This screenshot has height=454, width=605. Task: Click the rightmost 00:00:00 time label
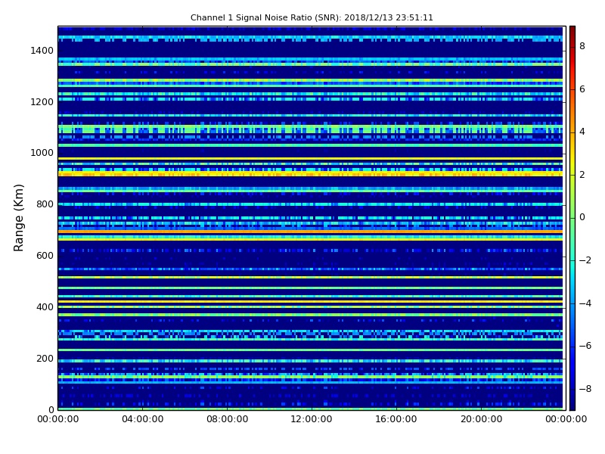[x=566, y=419]
